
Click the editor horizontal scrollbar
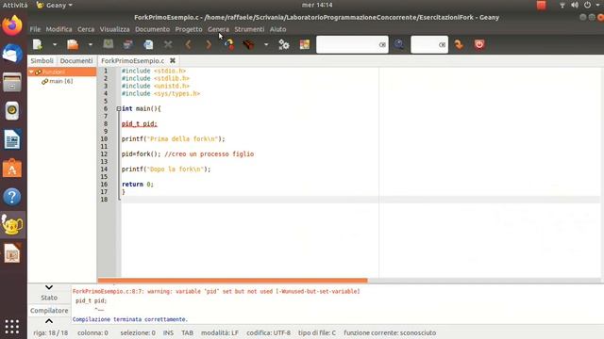pos(233,281)
